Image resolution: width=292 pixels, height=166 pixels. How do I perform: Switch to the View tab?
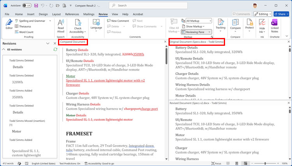pos(115,14)
